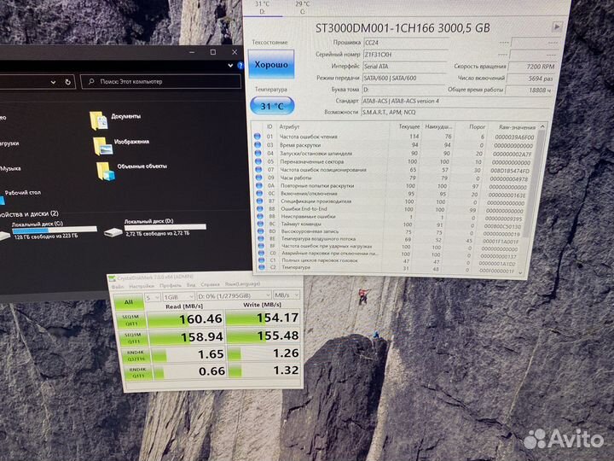Image resolution: width=614 pixels, height=461 pixels.
Task: Select the Документы folder icon
Action: coord(98,120)
